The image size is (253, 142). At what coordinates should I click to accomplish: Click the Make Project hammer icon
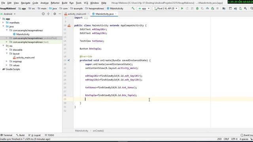(x=133, y=8)
